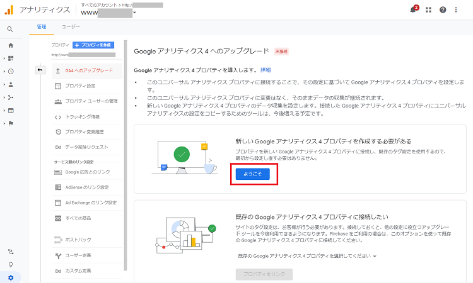Go to Home in left sidebar

click(11, 45)
